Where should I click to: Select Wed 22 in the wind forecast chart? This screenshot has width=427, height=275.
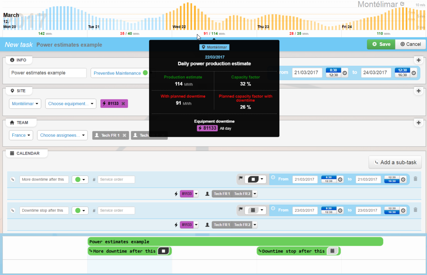pos(179,27)
